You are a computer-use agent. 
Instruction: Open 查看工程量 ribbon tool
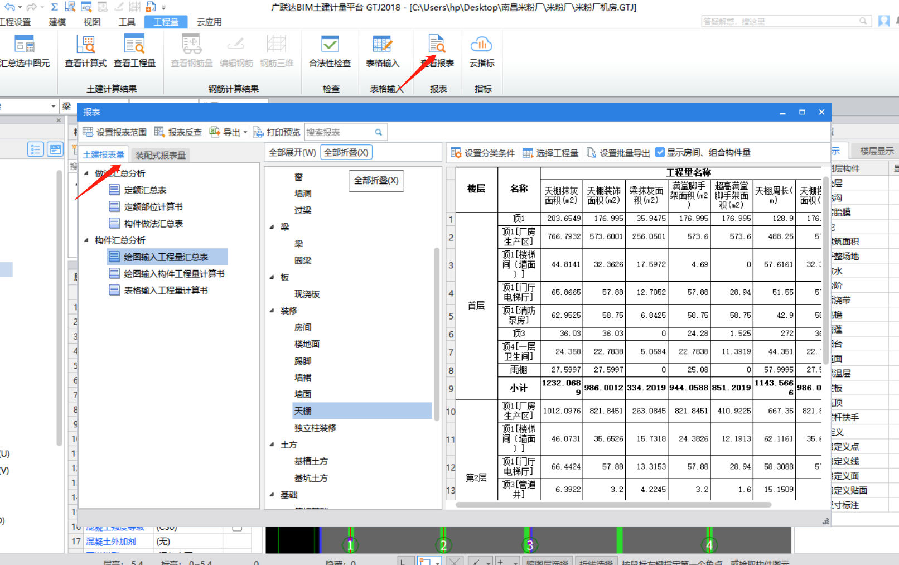(134, 45)
